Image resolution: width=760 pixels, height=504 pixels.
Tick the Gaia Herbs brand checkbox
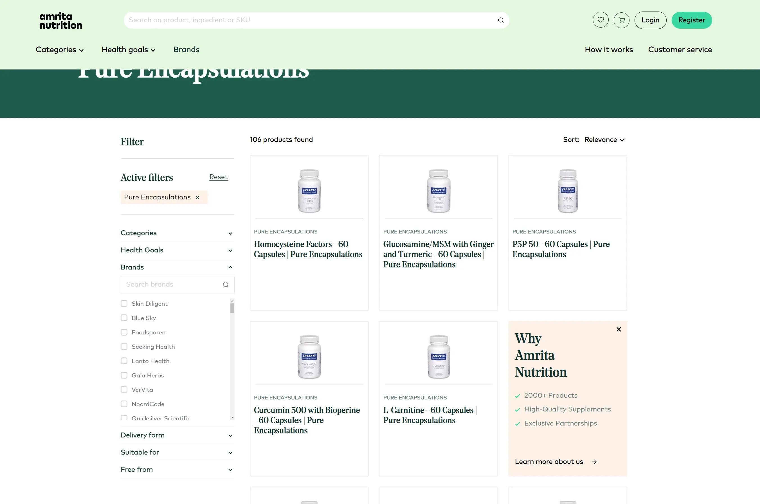click(124, 375)
